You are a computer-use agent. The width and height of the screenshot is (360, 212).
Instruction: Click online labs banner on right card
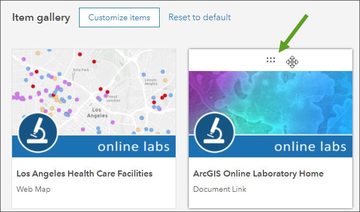[x=271, y=146]
